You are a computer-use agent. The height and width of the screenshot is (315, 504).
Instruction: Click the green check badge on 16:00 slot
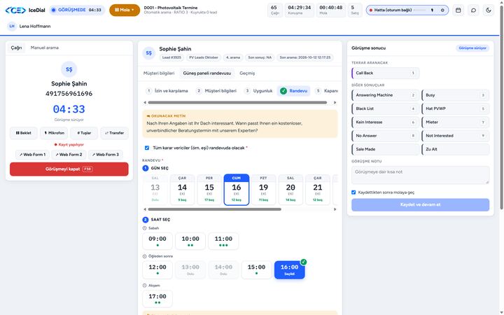pyautogui.click(x=303, y=262)
